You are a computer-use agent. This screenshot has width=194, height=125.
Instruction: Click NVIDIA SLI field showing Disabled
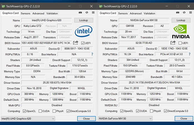coord(154,105)
